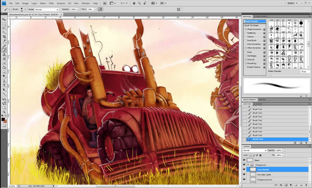Click the foreground color swatch
Screen dimensions: 312x188
(3, 119)
